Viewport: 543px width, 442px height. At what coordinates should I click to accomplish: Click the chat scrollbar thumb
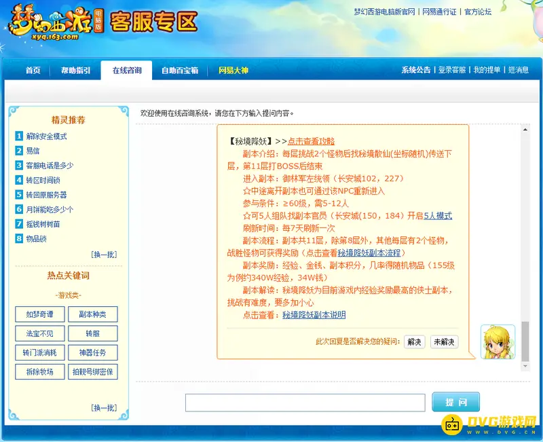click(525, 342)
